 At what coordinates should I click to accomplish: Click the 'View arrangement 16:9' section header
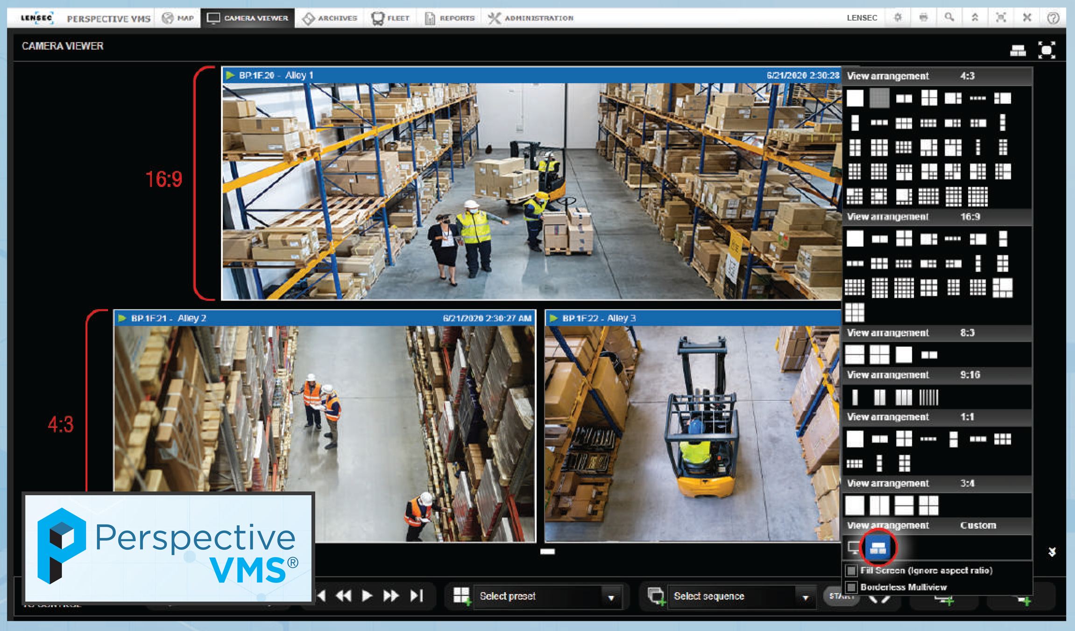pyautogui.click(x=937, y=217)
